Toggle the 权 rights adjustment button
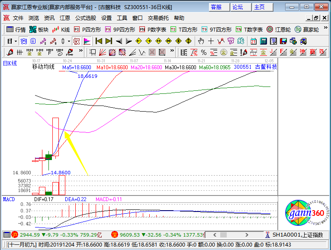331x250 pixels. point(76,41)
